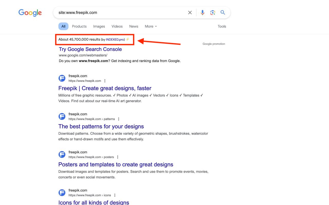Switch to the Images tab
This screenshot has width=329, height=205.
click(x=99, y=26)
